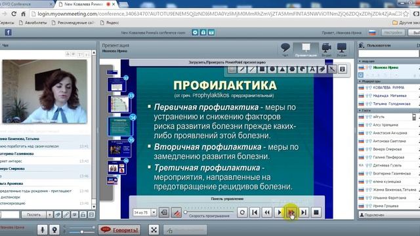
Task: Select the triangle shape tool
Action: tap(282, 69)
